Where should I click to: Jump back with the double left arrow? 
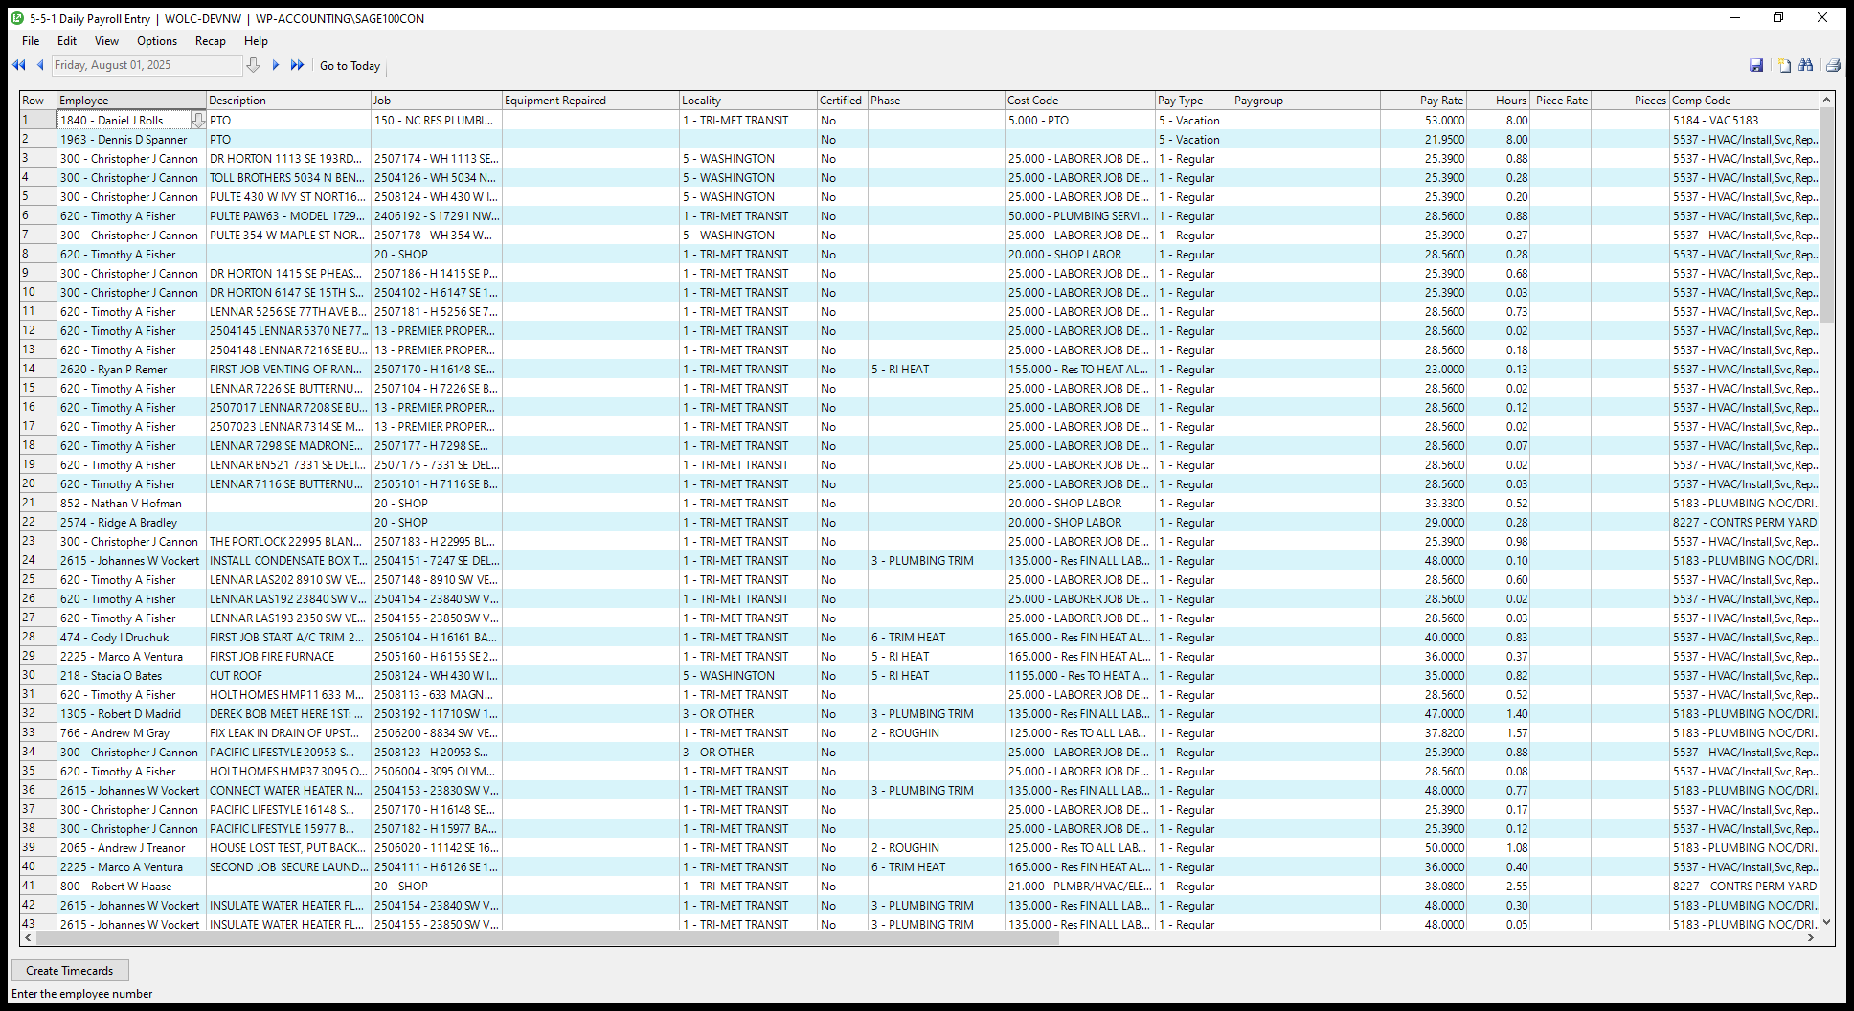(19, 65)
